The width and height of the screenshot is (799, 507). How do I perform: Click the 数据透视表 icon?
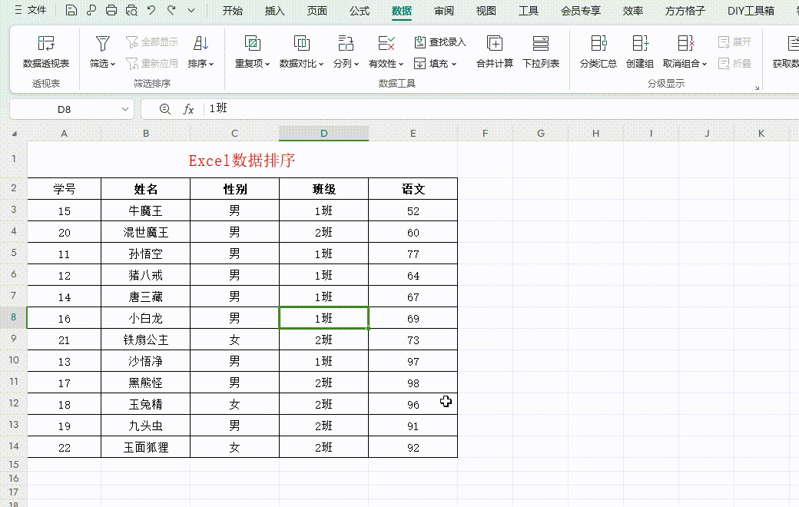pos(46,43)
